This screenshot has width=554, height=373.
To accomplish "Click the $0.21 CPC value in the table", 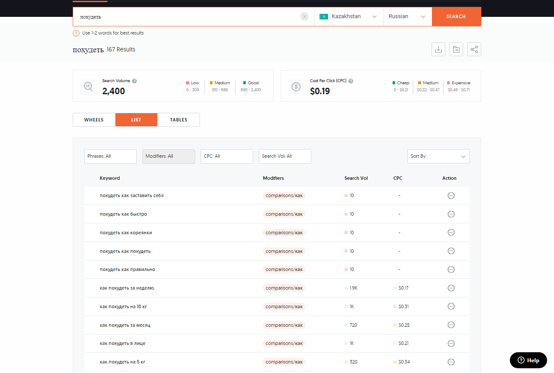I will [x=403, y=343].
